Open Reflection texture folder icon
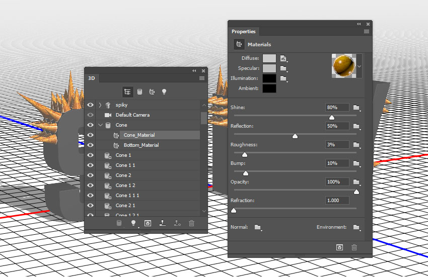428x277 pixels. coord(356,126)
